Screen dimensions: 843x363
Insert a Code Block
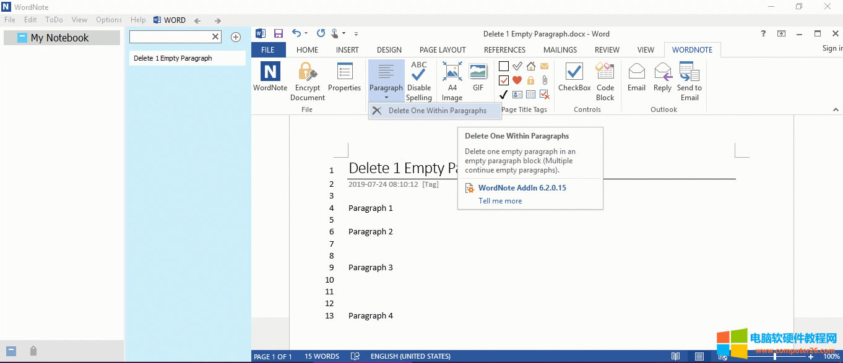(x=605, y=80)
